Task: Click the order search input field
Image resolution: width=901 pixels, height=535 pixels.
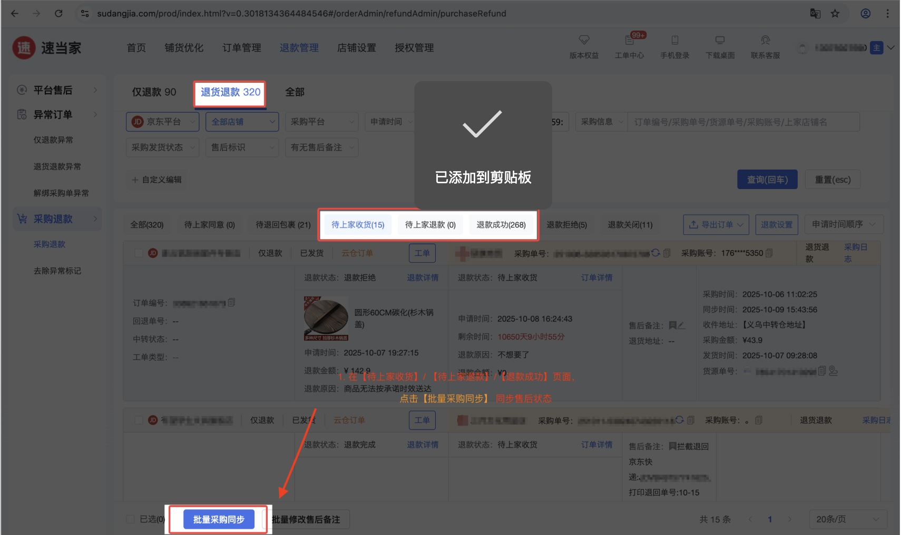Action: pos(743,122)
